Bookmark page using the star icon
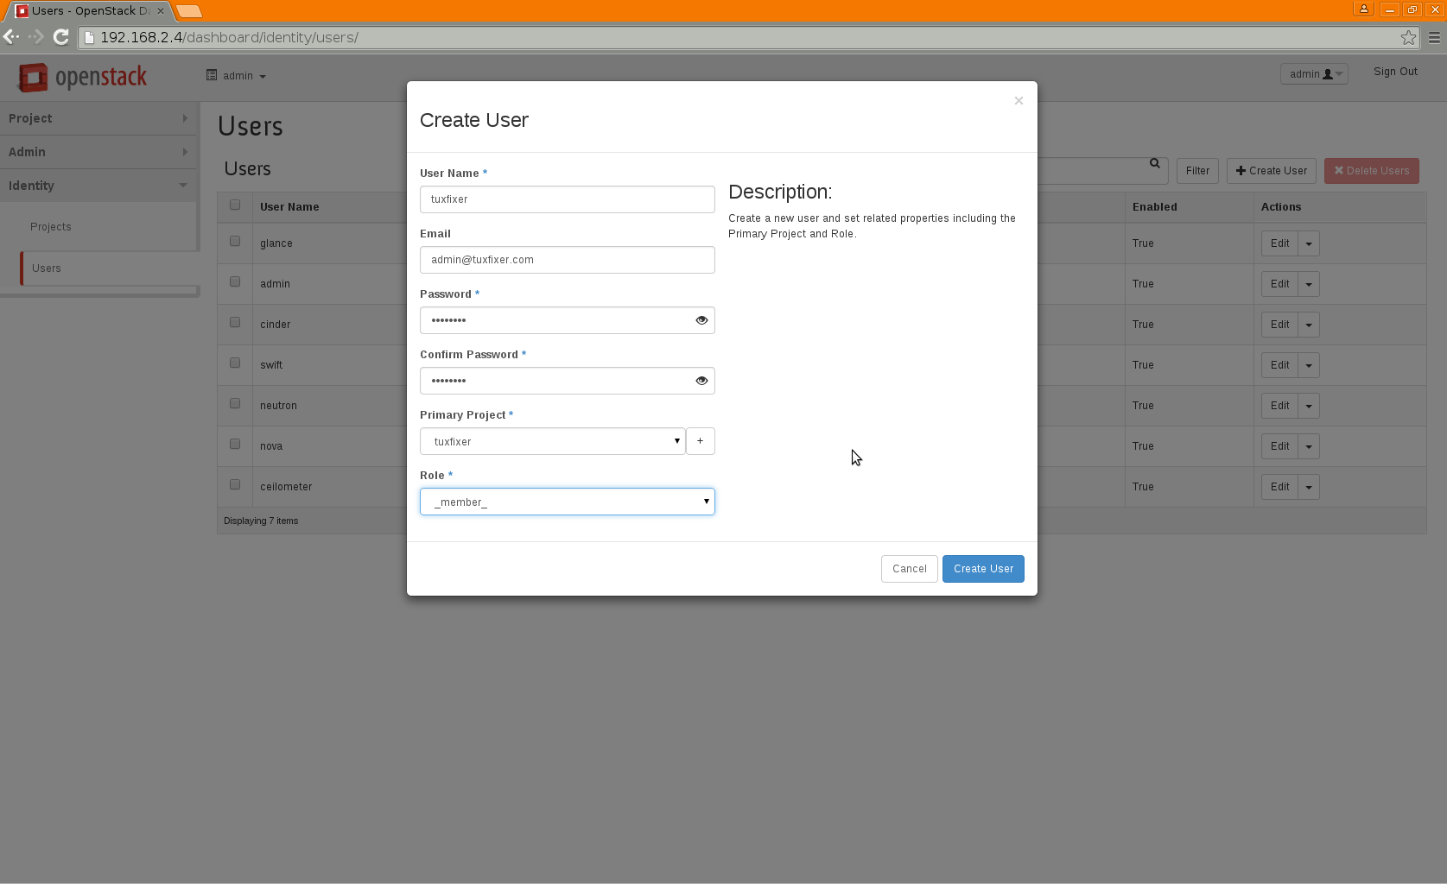Screen dimensions: 1447x884 click(x=1408, y=37)
